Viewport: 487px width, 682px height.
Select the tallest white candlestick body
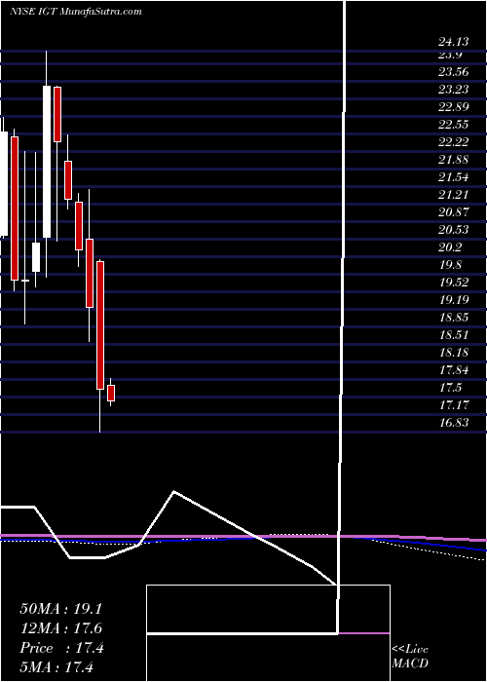coord(47,162)
